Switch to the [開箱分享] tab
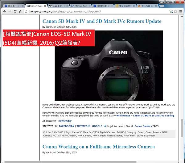The height and width of the screenshot is (163, 185). [103, 6]
